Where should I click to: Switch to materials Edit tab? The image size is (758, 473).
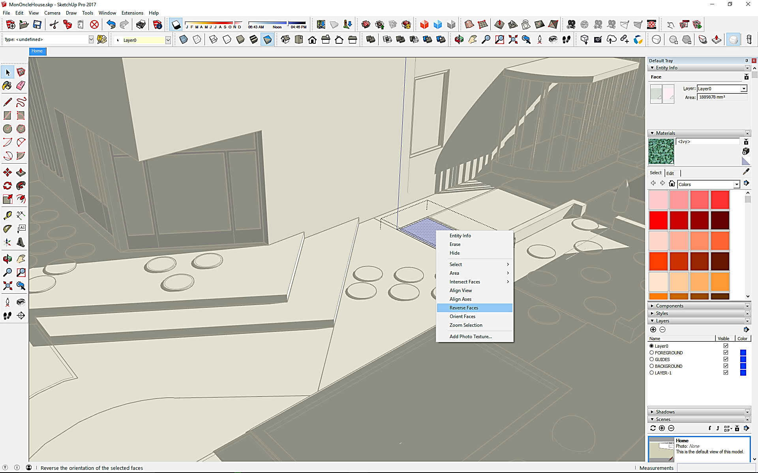[670, 173]
